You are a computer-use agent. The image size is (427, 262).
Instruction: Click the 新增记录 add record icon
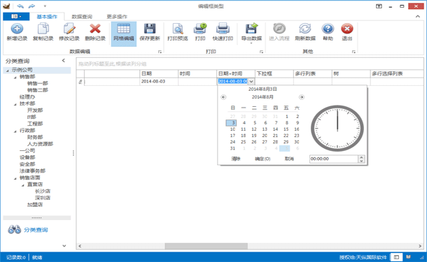click(x=17, y=29)
